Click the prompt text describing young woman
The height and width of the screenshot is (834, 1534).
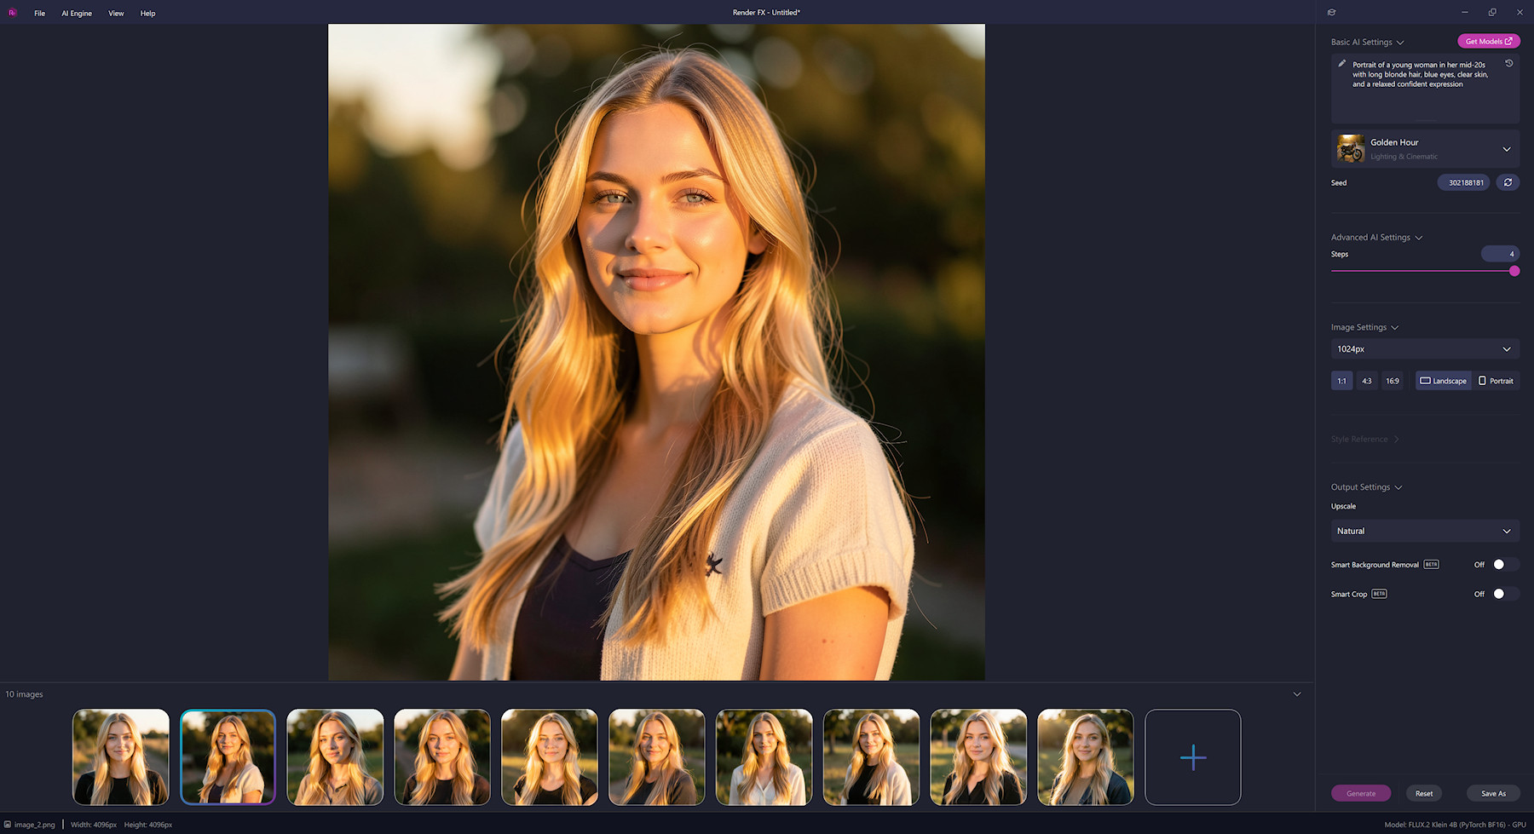[1420, 74]
